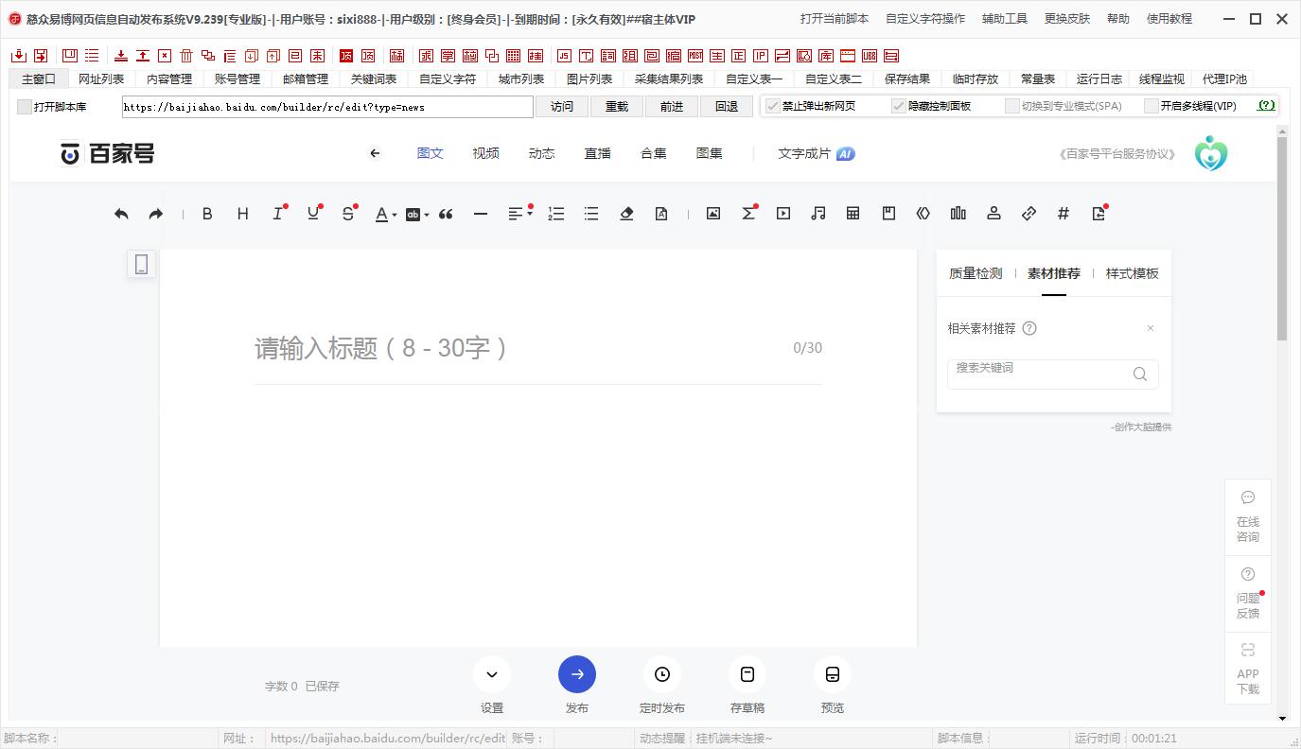Select the 质量检测 panel tab

tap(976, 273)
